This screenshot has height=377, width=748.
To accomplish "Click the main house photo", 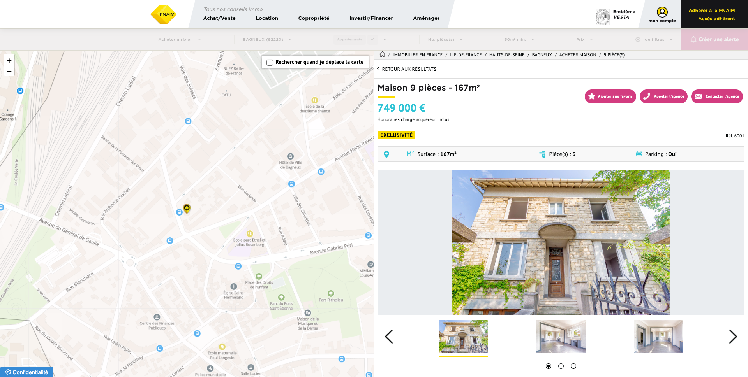I will click(x=561, y=242).
